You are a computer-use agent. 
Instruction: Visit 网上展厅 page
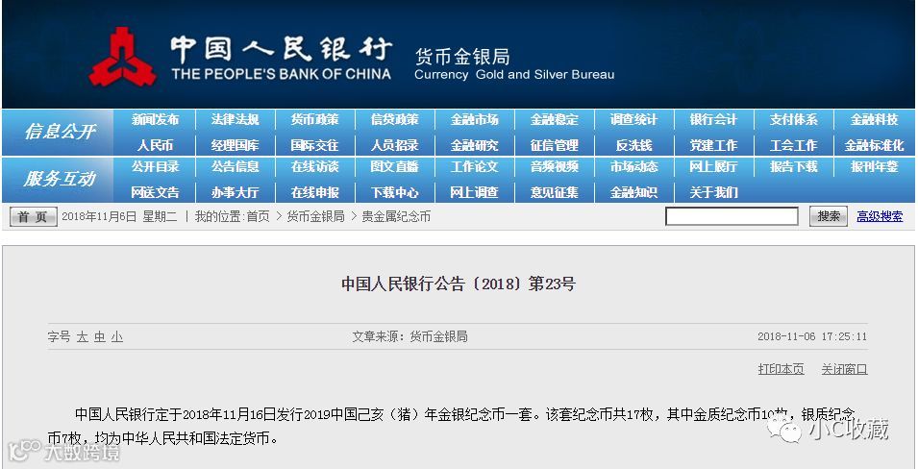713,167
